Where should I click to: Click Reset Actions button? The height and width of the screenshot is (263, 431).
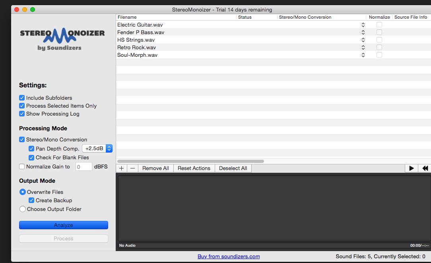(x=194, y=168)
